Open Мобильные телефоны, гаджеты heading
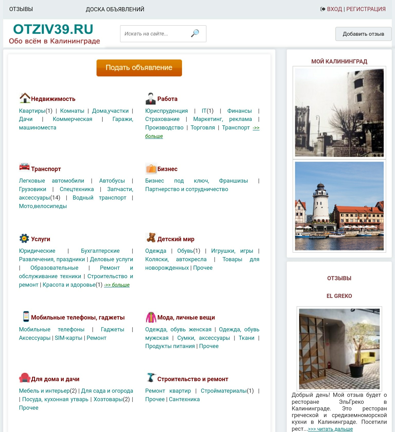395x432 pixels. click(78, 317)
